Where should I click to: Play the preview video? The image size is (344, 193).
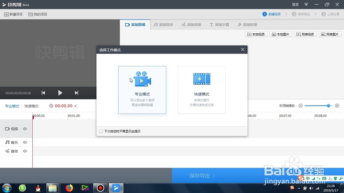pyautogui.click(x=60, y=93)
